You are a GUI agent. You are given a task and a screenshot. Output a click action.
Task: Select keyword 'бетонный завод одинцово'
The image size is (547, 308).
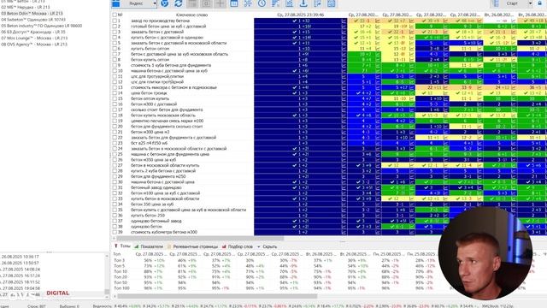(x=156, y=187)
